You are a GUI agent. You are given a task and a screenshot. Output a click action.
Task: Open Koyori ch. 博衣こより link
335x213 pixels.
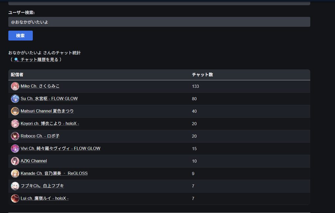[50, 124]
